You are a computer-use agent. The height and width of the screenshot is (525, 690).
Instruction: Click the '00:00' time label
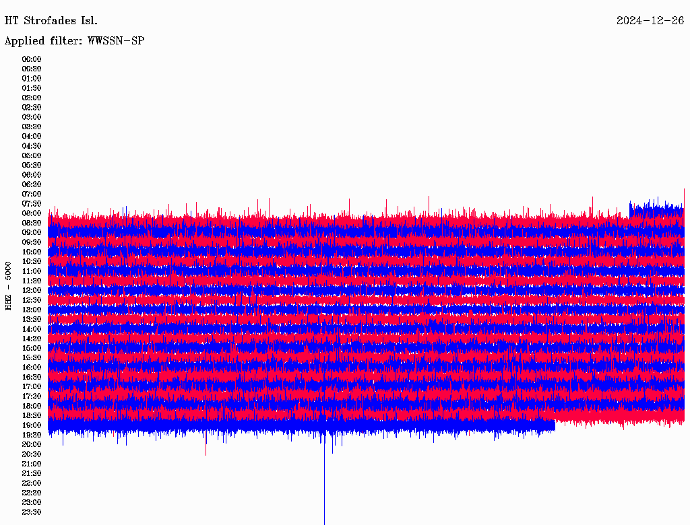(32, 59)
